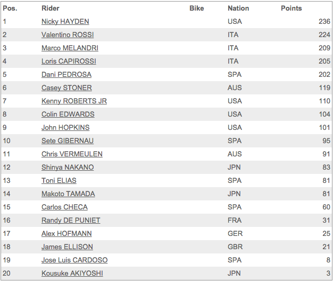Select Loris CAPIROSSI rider link
Screen dimensions: 333x281
69,62
